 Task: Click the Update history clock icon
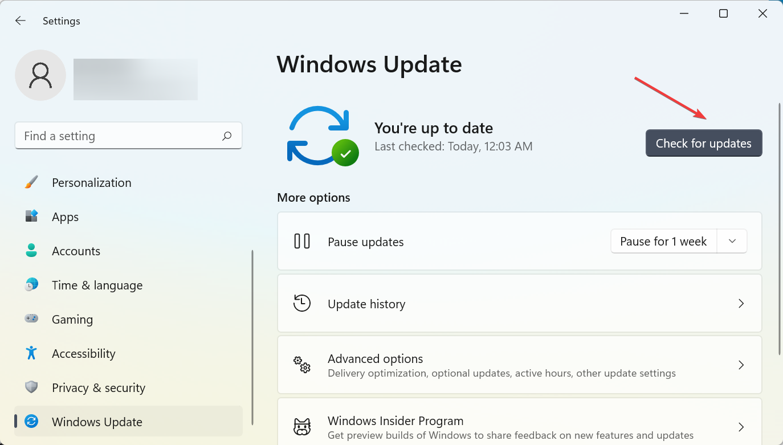302,303
